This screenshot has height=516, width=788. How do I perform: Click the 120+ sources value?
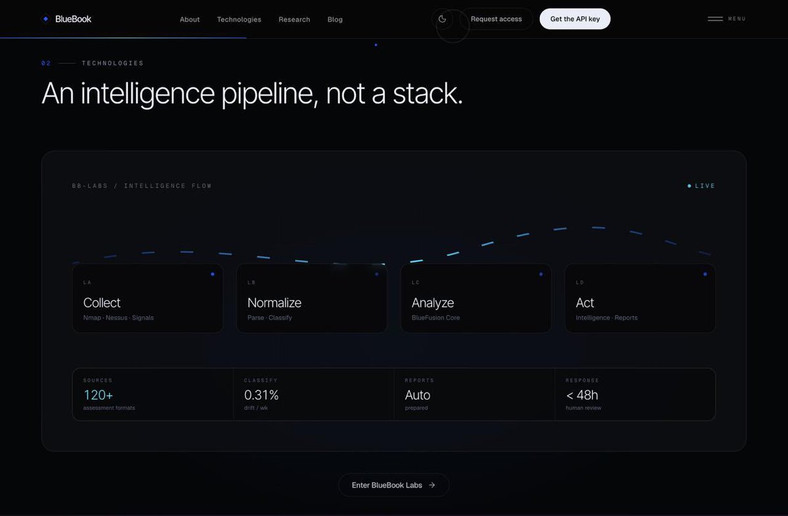(98, 395)
